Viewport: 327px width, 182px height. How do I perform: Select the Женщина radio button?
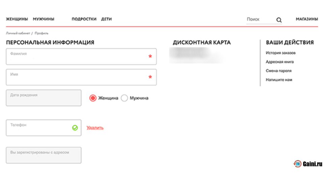(x=93, y=98)
